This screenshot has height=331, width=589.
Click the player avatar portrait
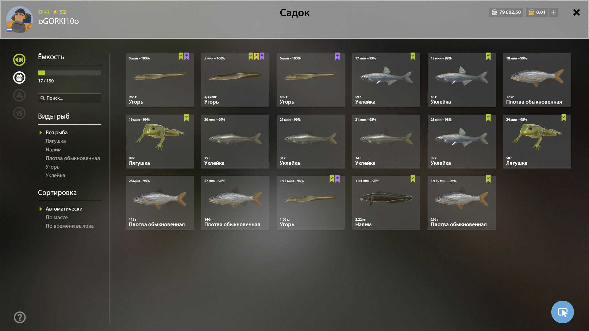click(19, 19)
